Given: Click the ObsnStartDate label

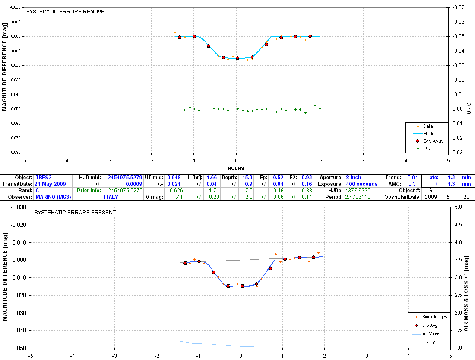Looking at the screenshot, I should point(402,197).
